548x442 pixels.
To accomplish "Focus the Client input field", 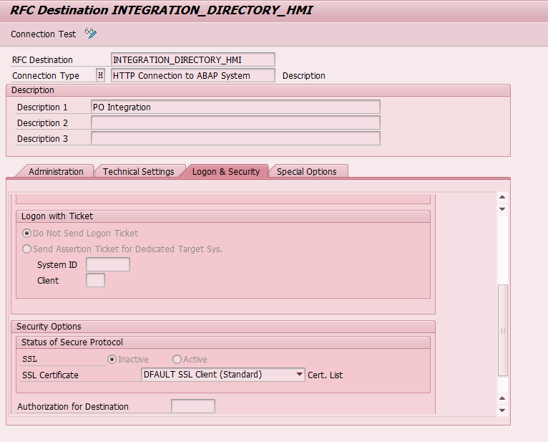I will (x=95, y=280).
